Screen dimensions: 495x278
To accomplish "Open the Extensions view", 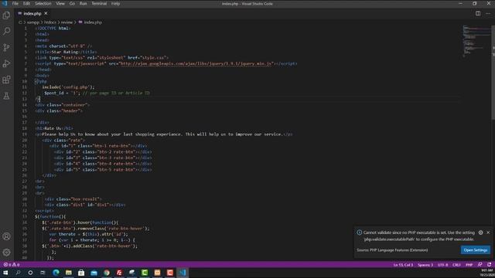I will pyautogui.click(x=6, y=80).
